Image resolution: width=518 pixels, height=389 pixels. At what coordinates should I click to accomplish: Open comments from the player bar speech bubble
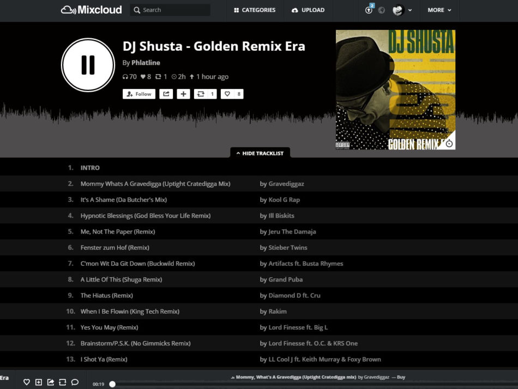point(75,382)
